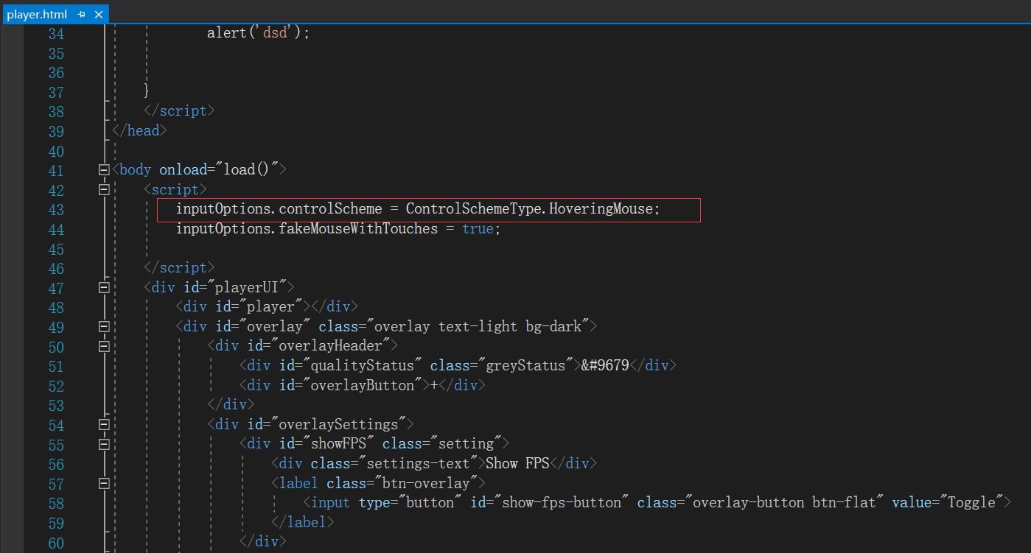Click line number 43 in the gutter
The height and width of the screenshot is (553, 1031).
[56, 210]
